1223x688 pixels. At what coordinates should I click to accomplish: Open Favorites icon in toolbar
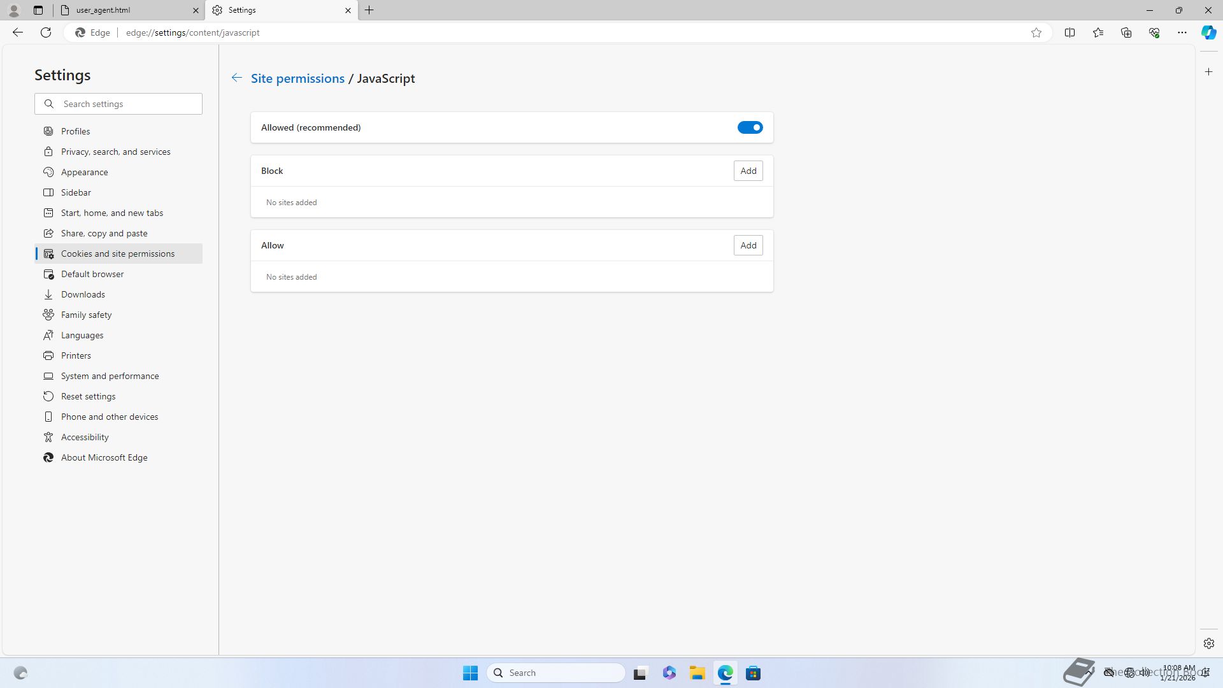pos(1098,32)
